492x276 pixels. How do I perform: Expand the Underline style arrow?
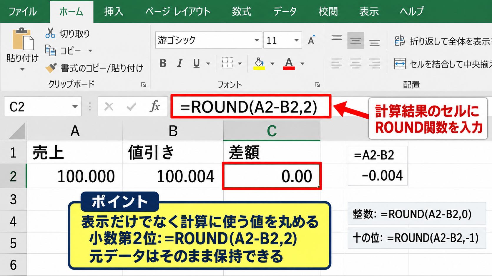208,63
